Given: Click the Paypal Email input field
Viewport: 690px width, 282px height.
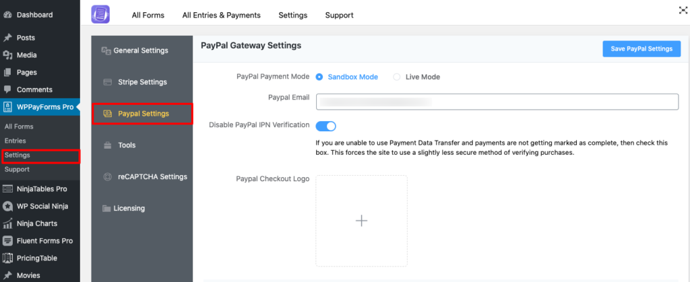Looking at the screenshot, I should (x=496, y=102).
